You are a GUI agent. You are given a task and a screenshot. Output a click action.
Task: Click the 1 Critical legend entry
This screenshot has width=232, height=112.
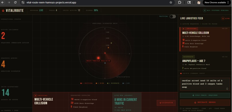87,83
